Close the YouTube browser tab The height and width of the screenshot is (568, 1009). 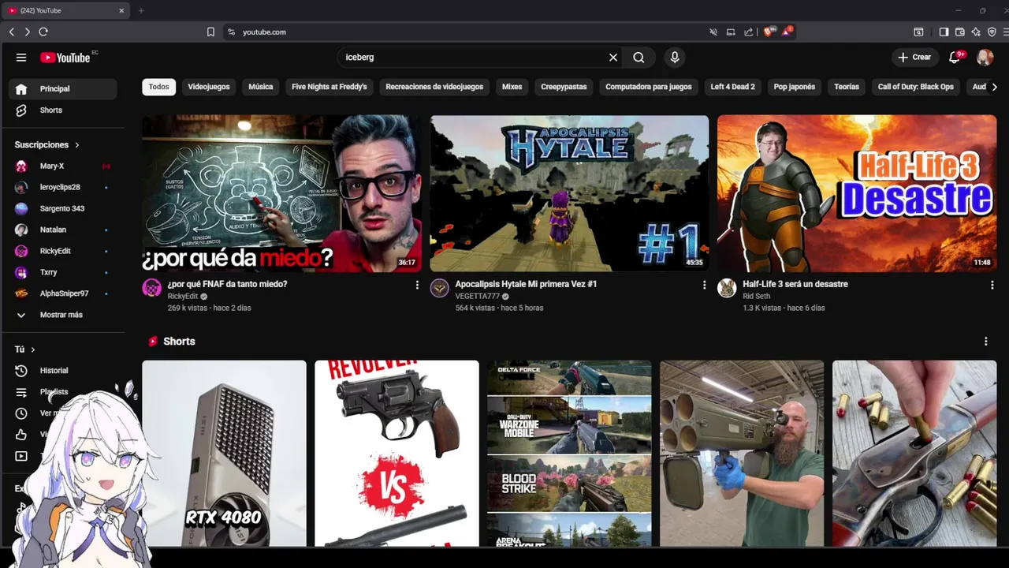pyautogui.click(x=121, y=10)
